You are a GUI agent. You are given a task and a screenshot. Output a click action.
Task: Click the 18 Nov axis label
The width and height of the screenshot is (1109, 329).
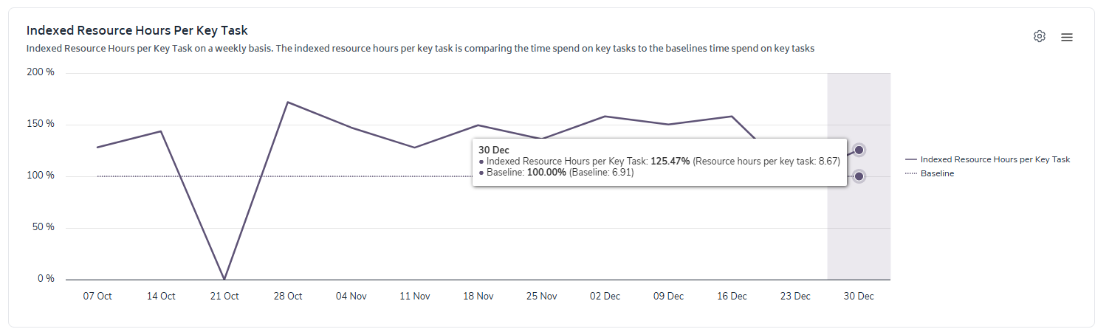(478, 296)
